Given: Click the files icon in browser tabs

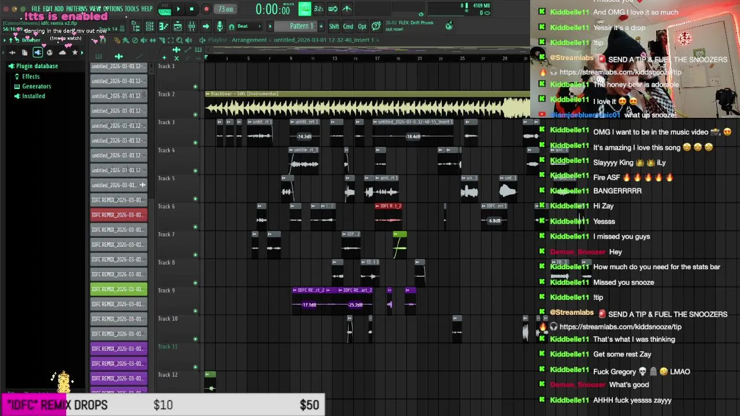Looking at the screenshot, I should pos(24,53).
